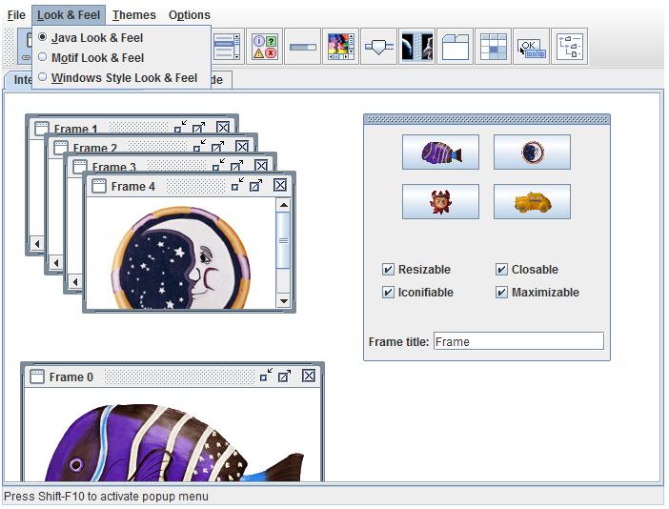Screen dimensions: 669x509
Task: Close the Look & Feel menu
Action: [x=69, y=15]
